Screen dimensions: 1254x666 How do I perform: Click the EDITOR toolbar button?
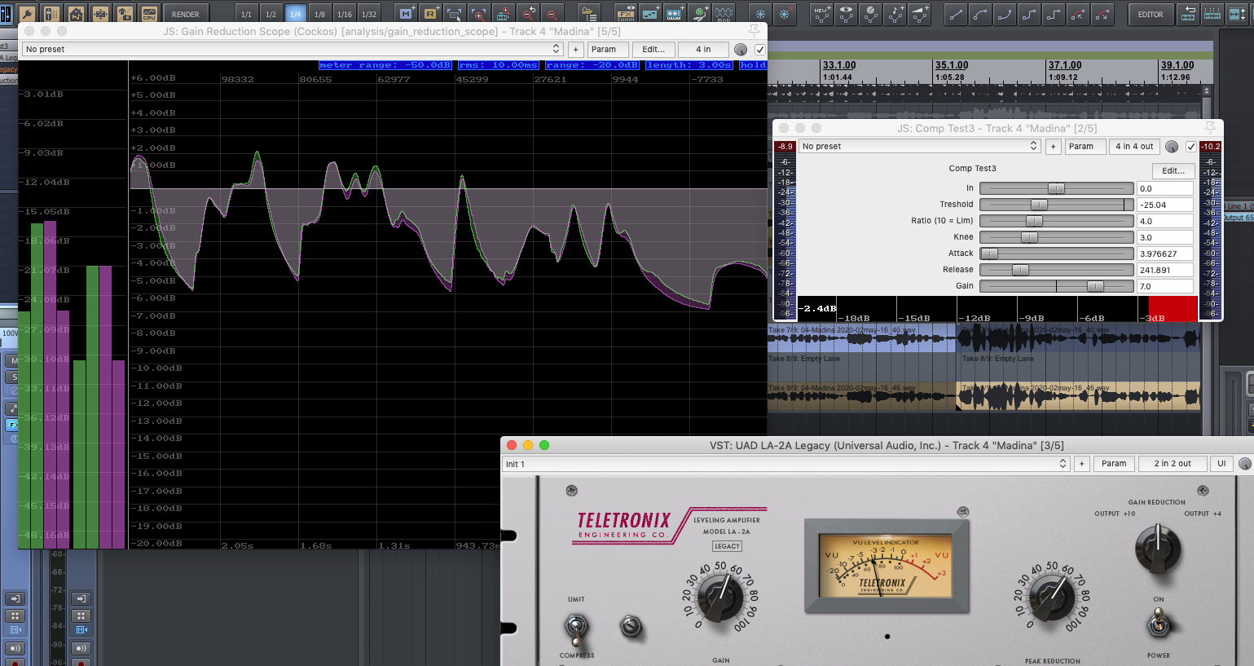click(1151, 14)
